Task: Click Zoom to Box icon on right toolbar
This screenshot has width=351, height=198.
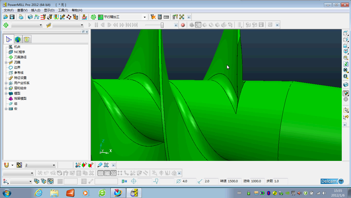Action: (x=346, y=76)
